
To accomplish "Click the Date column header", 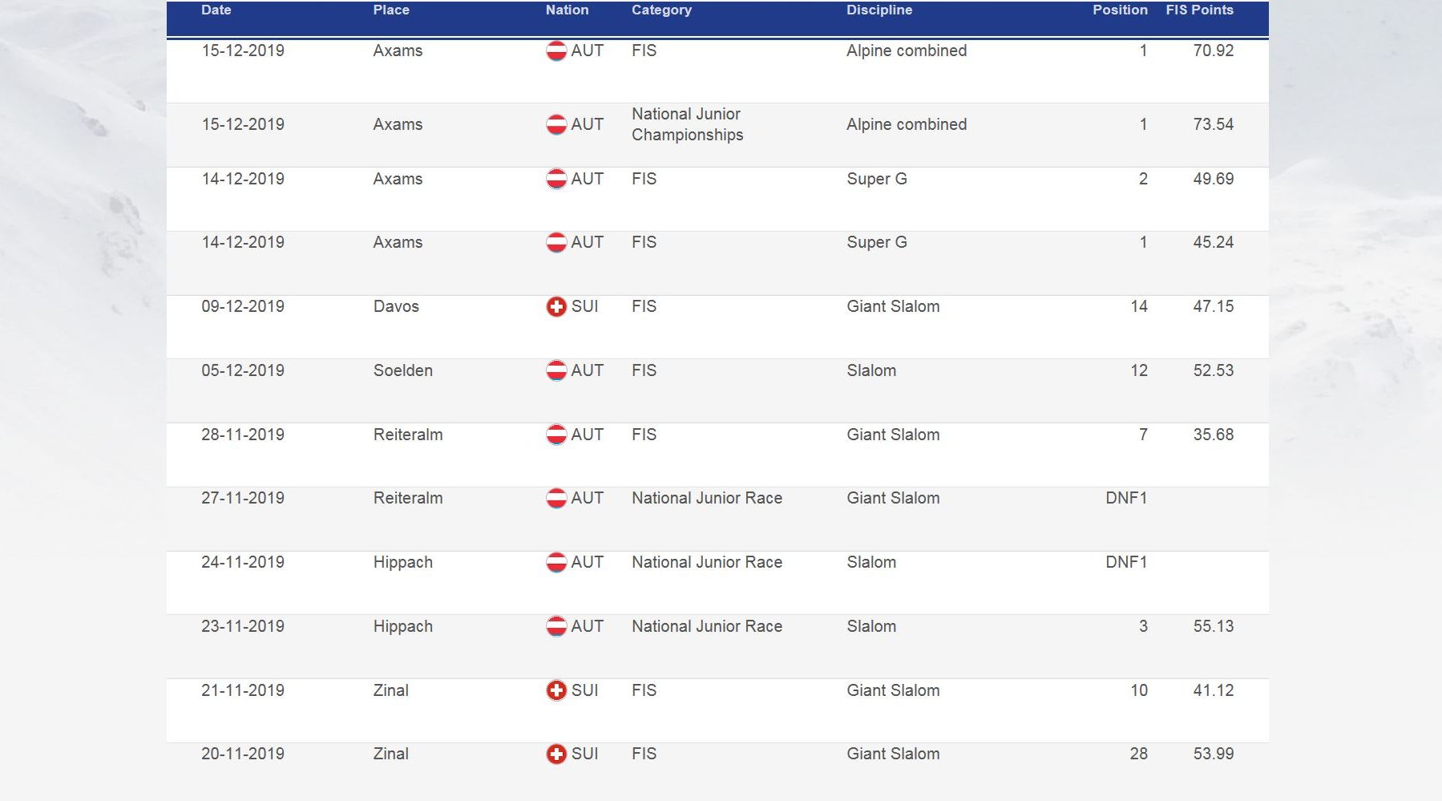I will point(216,10).
